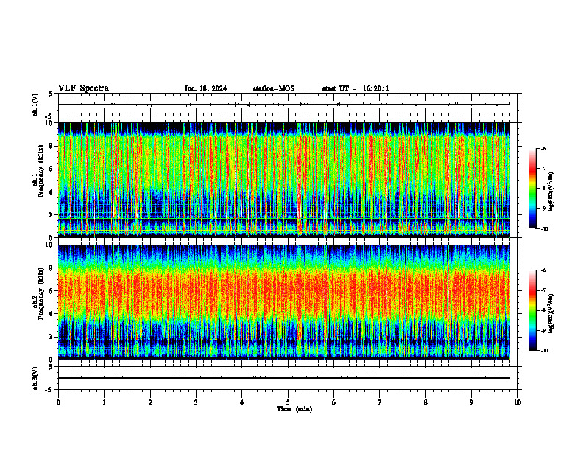Click the "1" minute tick label
This screenshot has height=451, width=583.
coord(104,402)
